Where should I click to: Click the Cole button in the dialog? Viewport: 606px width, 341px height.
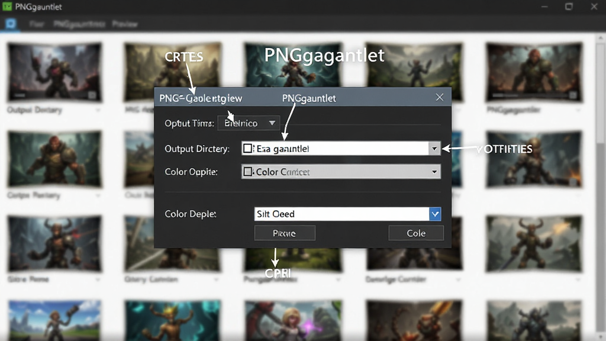416,233
